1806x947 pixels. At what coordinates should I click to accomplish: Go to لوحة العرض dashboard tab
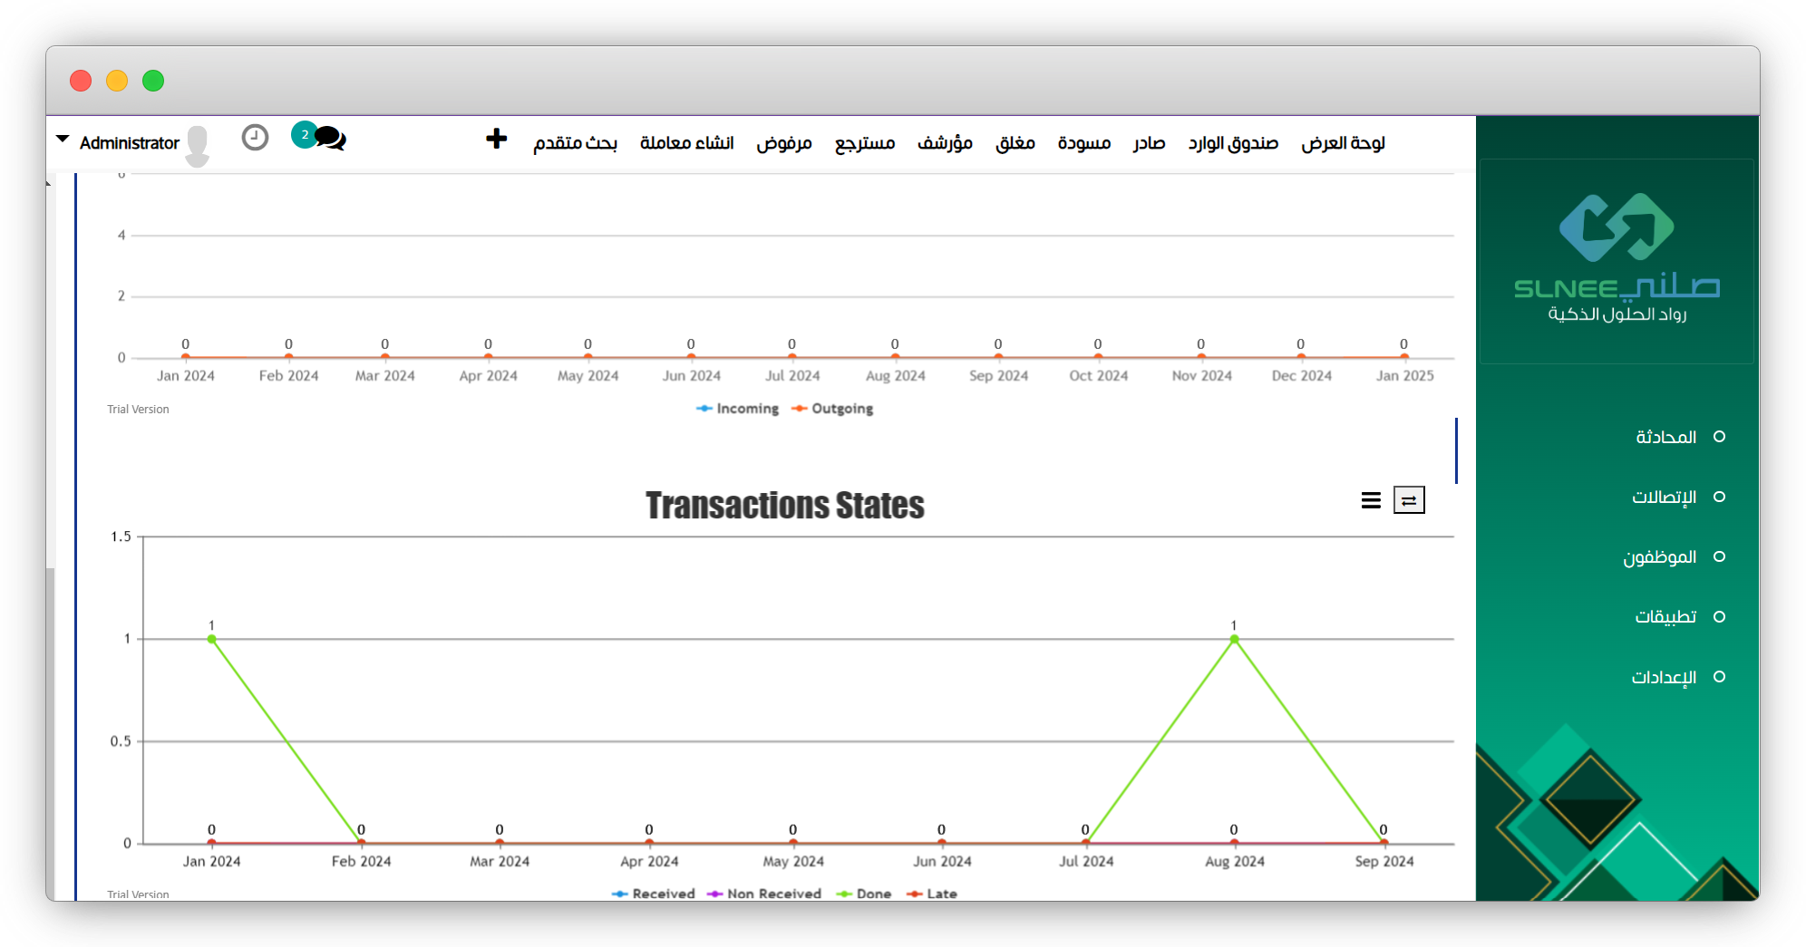click(x=1343, y=143)
